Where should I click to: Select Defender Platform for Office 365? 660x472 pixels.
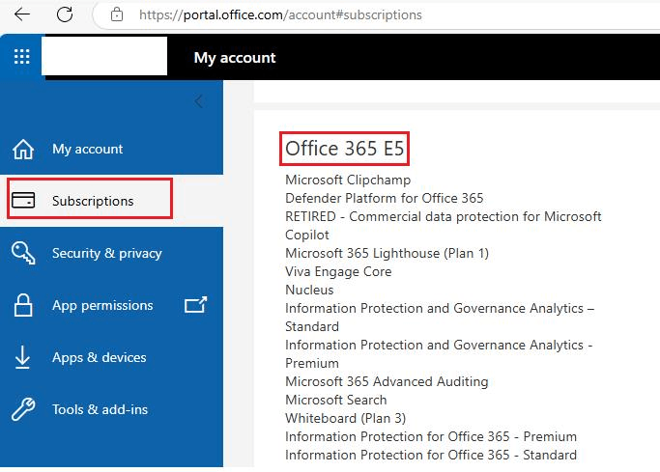point(385,198)
